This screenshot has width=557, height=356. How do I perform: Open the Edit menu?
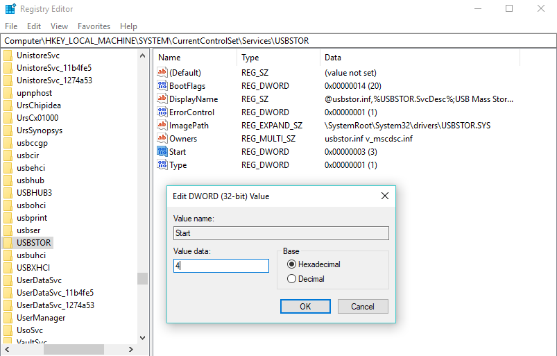pos(34,26)
